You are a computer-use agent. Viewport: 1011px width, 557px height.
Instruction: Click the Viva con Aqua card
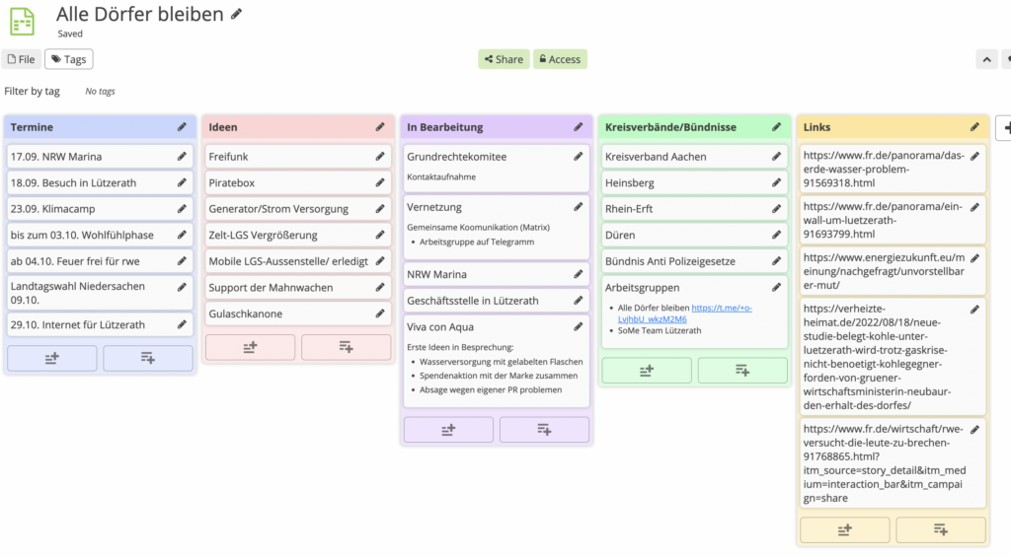coord(440,326)
